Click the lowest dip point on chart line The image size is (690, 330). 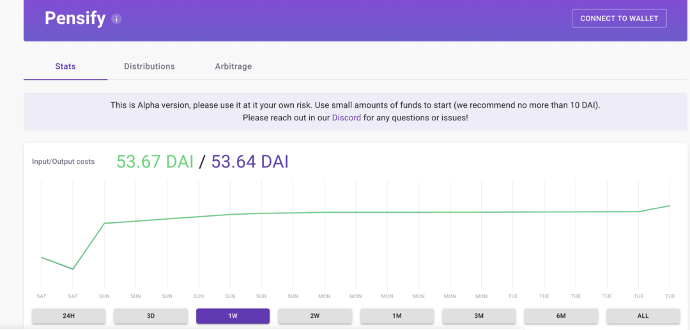pyautogui.click(x=73, y=269)
